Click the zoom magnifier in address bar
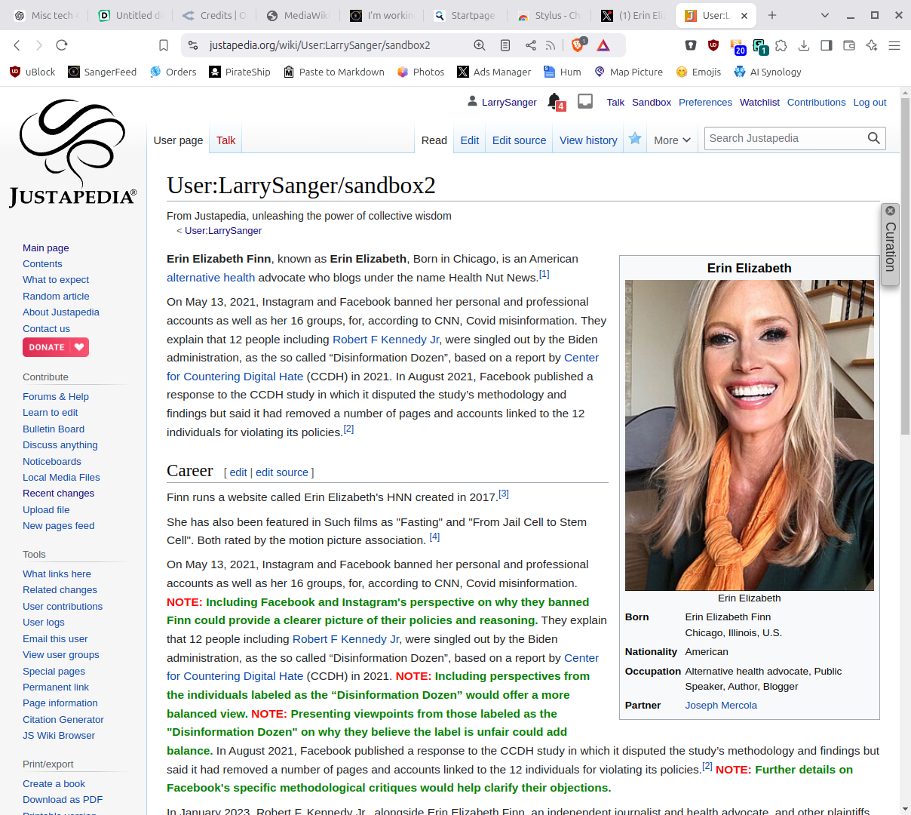This screenshot has height=815, width=911. point(480,45)
